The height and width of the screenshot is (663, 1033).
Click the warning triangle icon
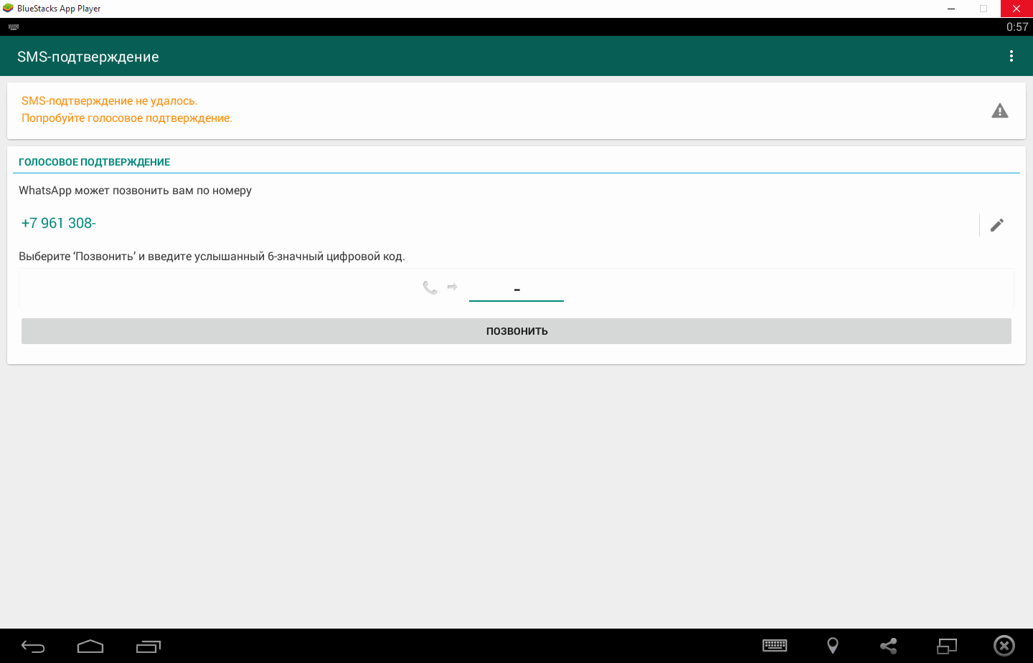point(1000,111)
